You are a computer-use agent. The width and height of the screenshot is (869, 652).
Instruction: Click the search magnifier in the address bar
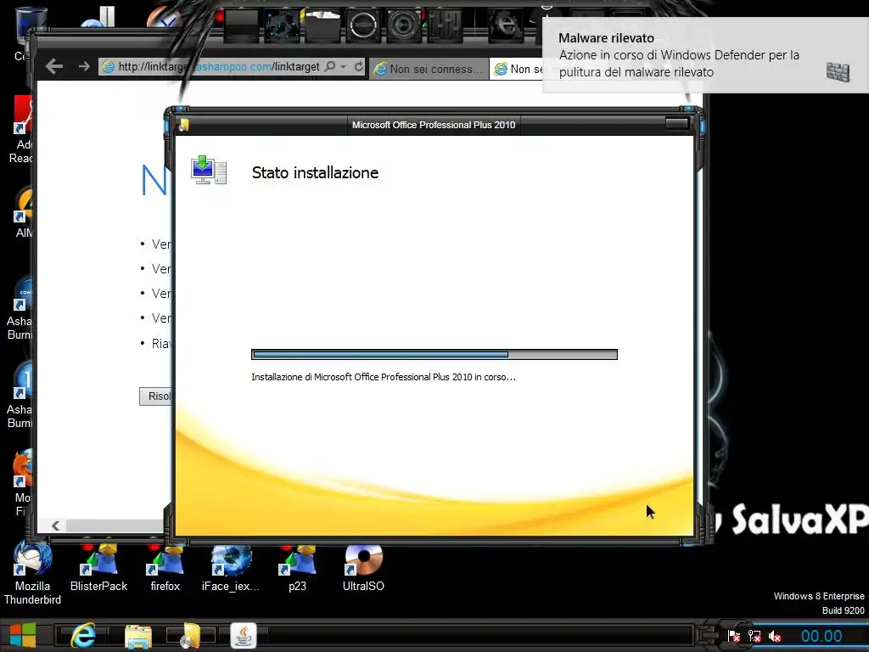[330, 66]
